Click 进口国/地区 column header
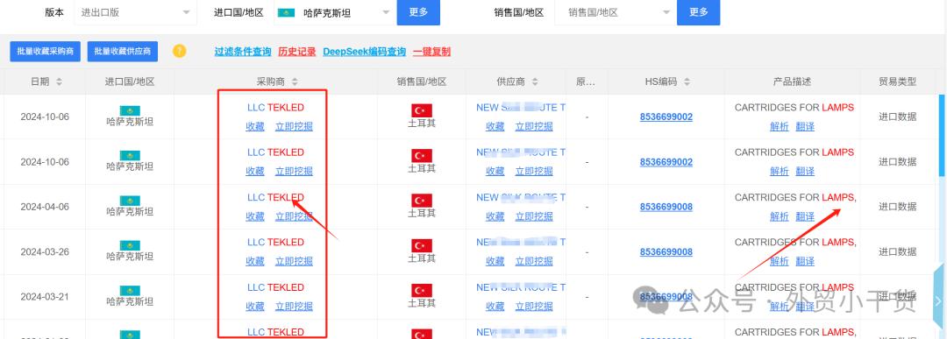The image size is (947, 339). click(x=130, y=81)
